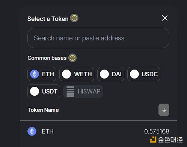Close the Select a Token dialog
Image resolution: width=187 pixels, height=147 pixels.
click(x=165, y=18)
